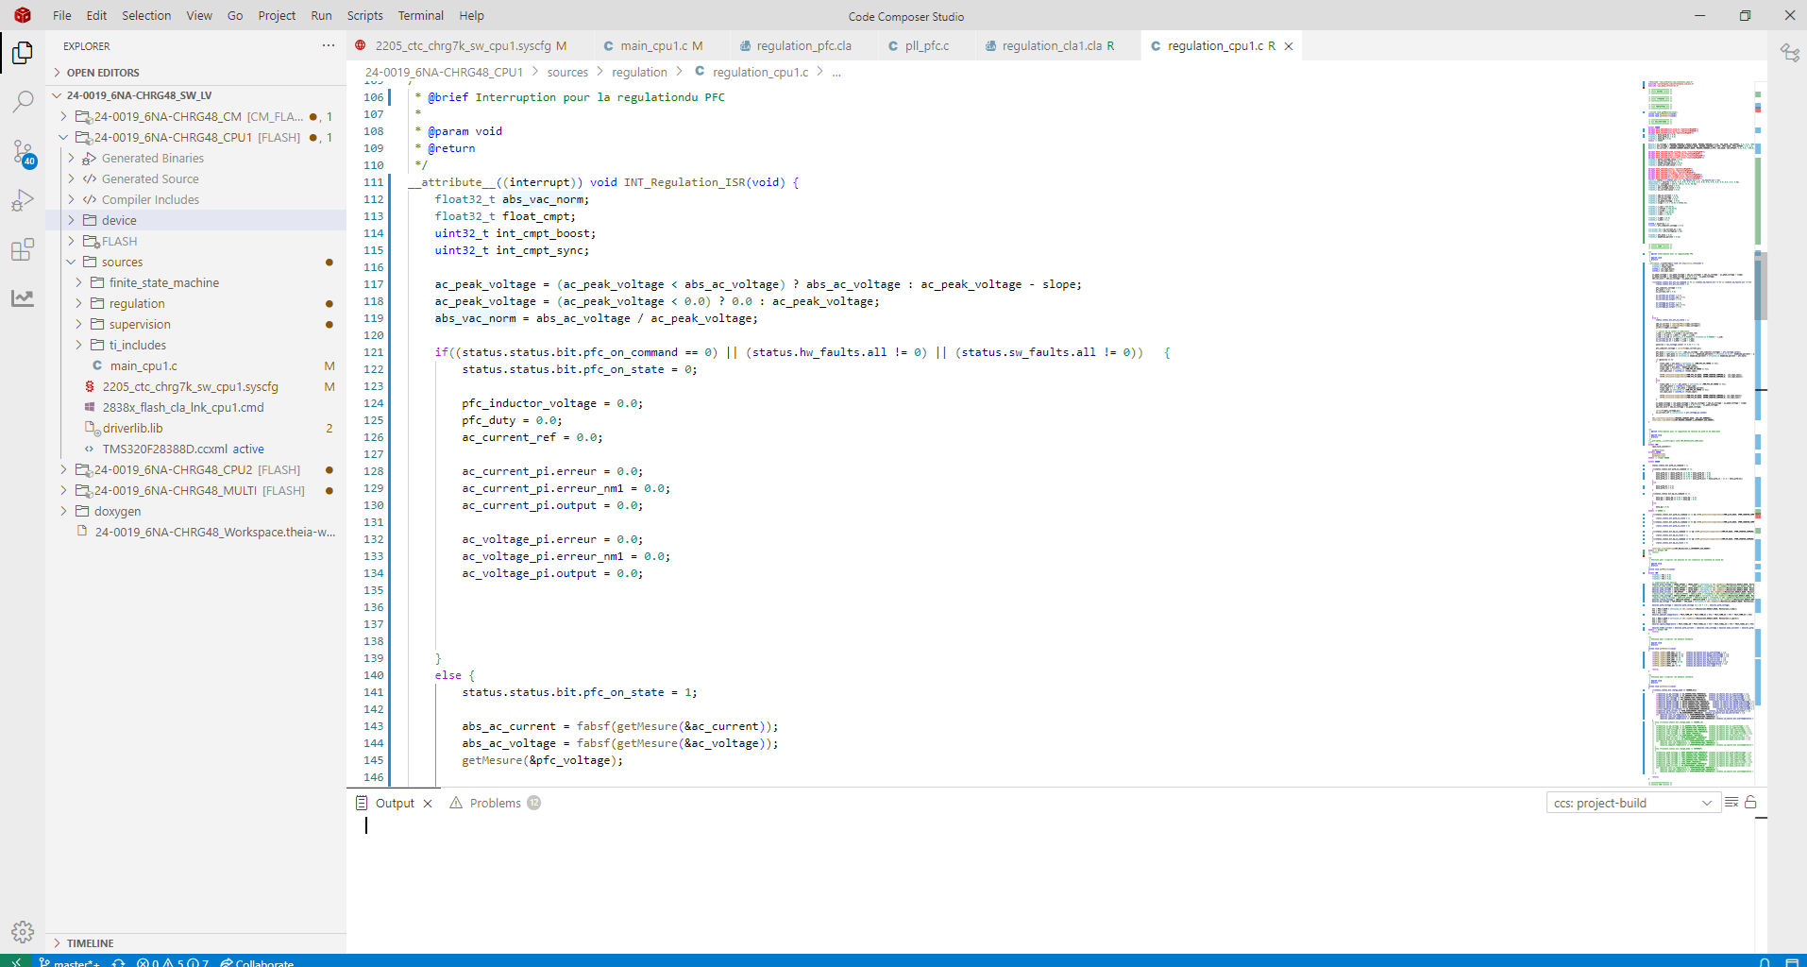
Task: Expand the supervision folder
Action: 195,324
